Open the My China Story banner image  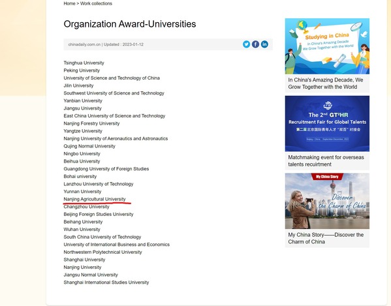[327, 201]
